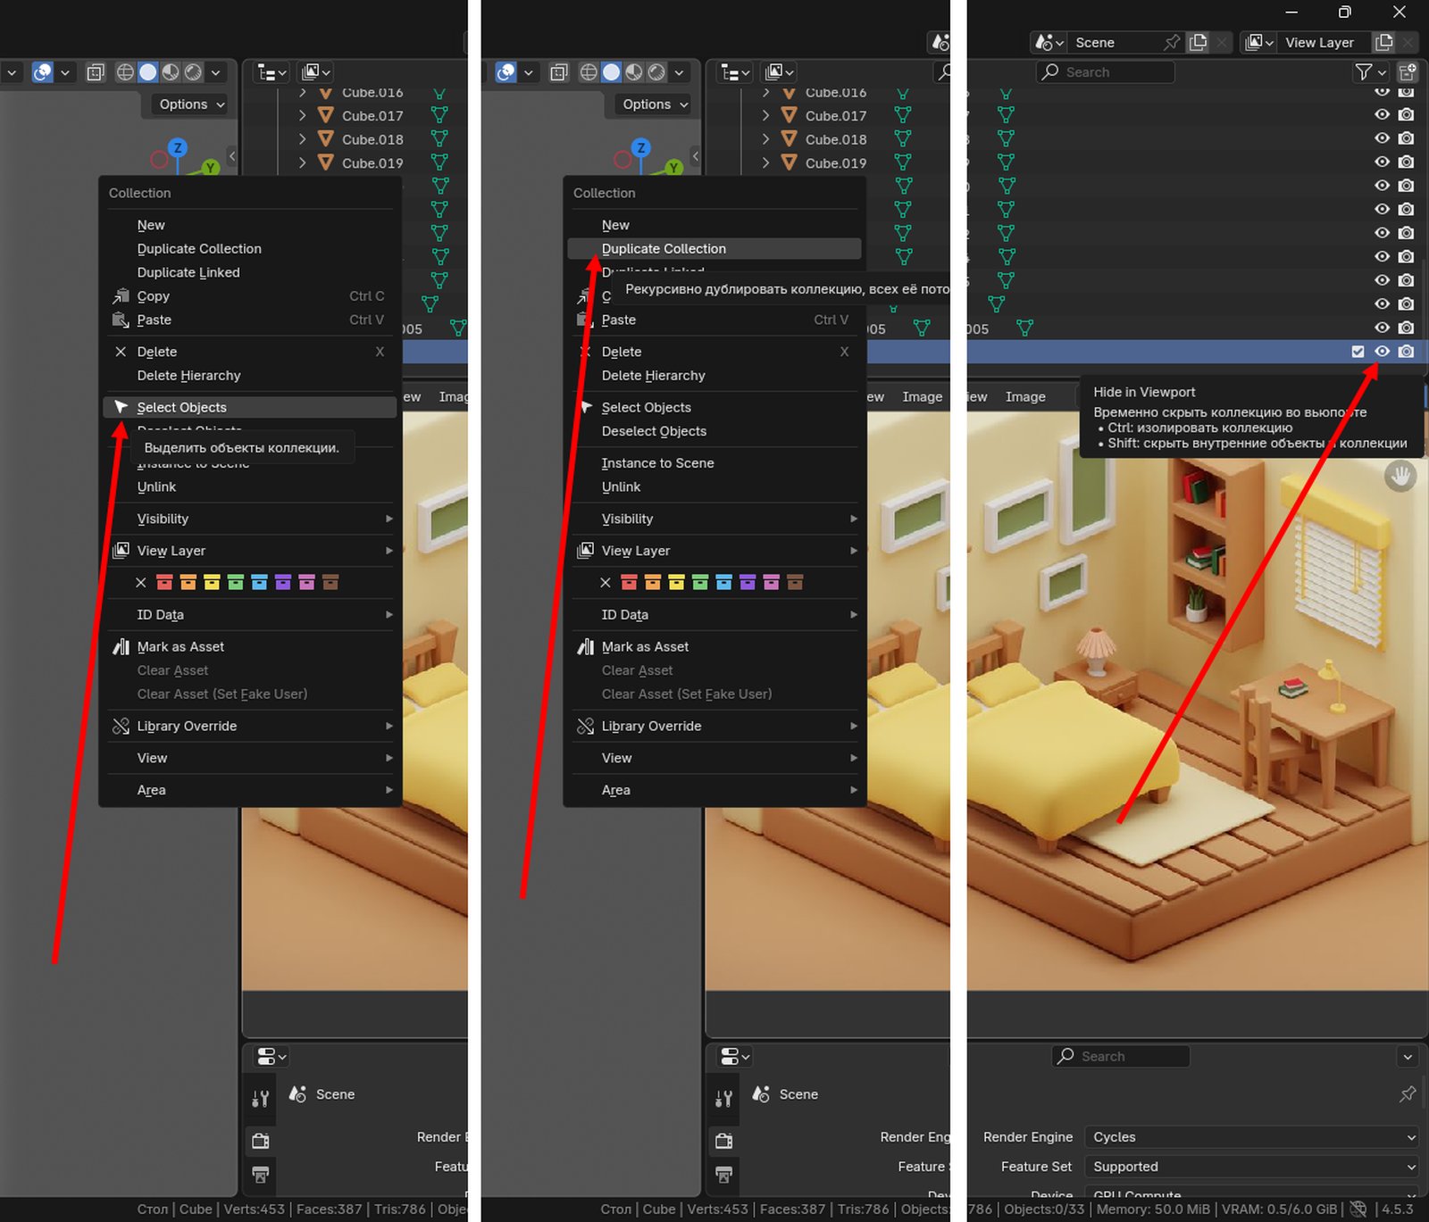Viewport: 1429px width, 1222px height.
Task: Open the Feature Set dropdown showing Supported
Action: [1250, 1167]
